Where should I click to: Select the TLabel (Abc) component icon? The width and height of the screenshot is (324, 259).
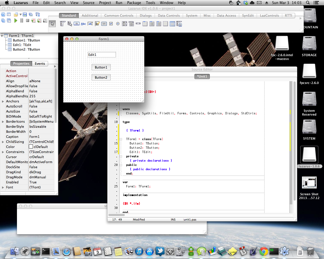coord(83,24)
